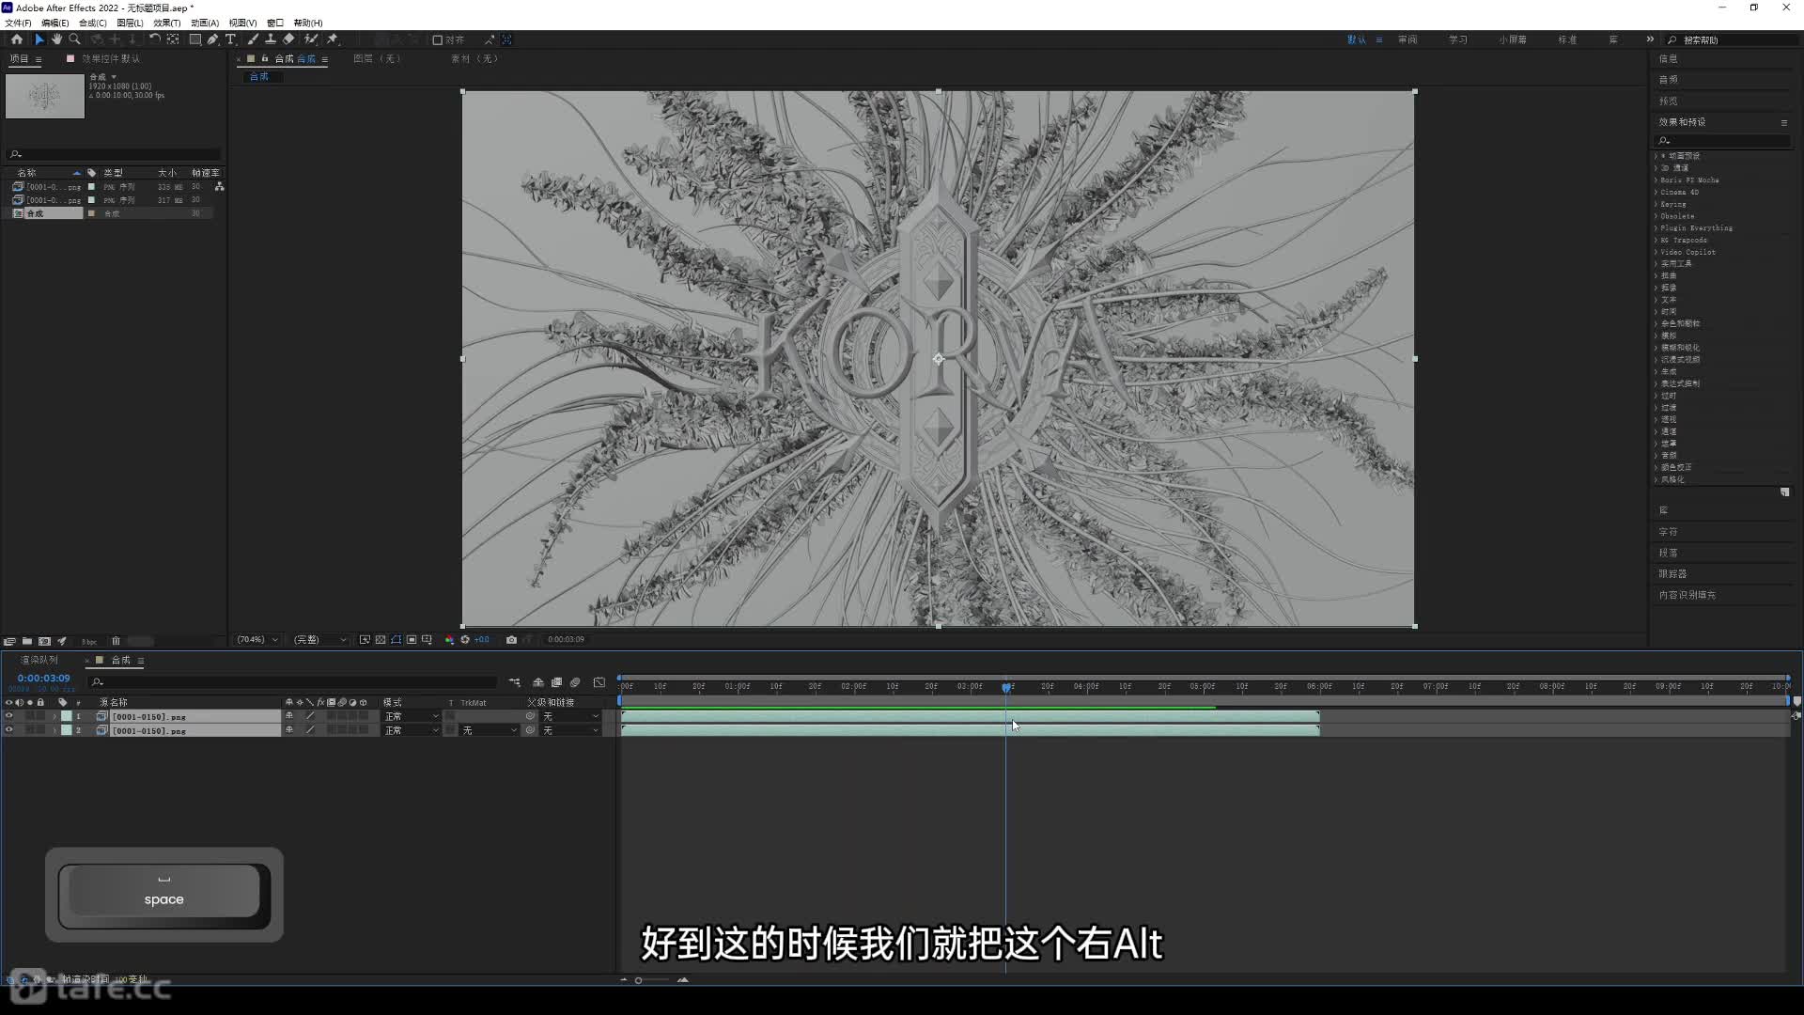Expand layer 1 properties with its twirl arrow
This screenshot has height=1015, width=1804.
pos(54,716)
